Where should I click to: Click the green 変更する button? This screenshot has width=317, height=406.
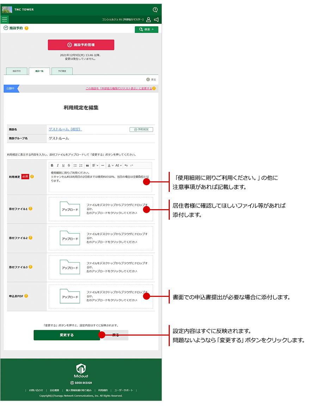click(67, 335)
